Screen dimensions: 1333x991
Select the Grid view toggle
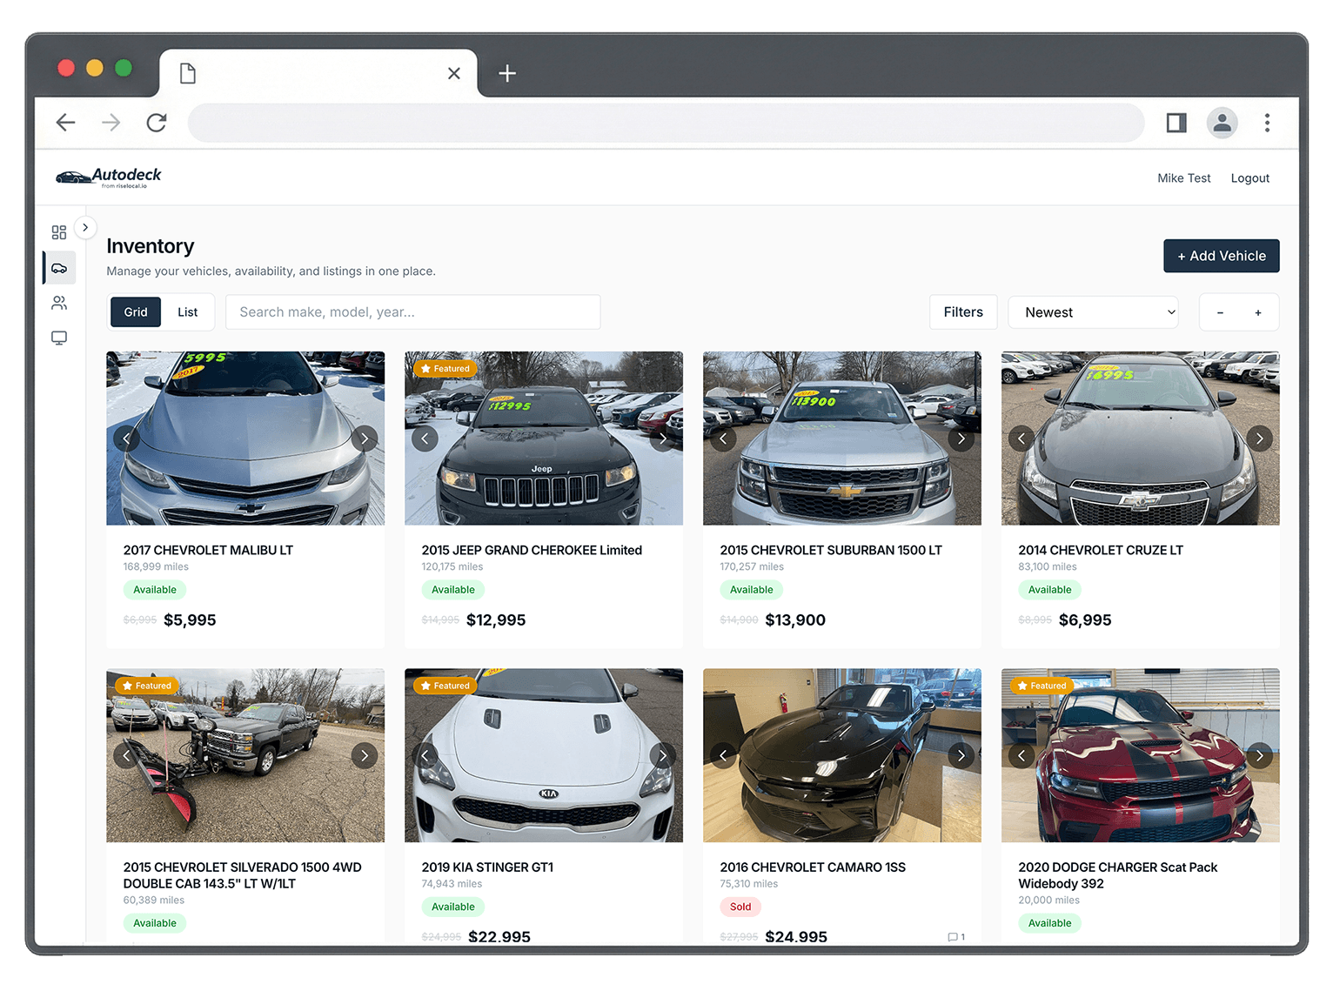click(135, 311)
